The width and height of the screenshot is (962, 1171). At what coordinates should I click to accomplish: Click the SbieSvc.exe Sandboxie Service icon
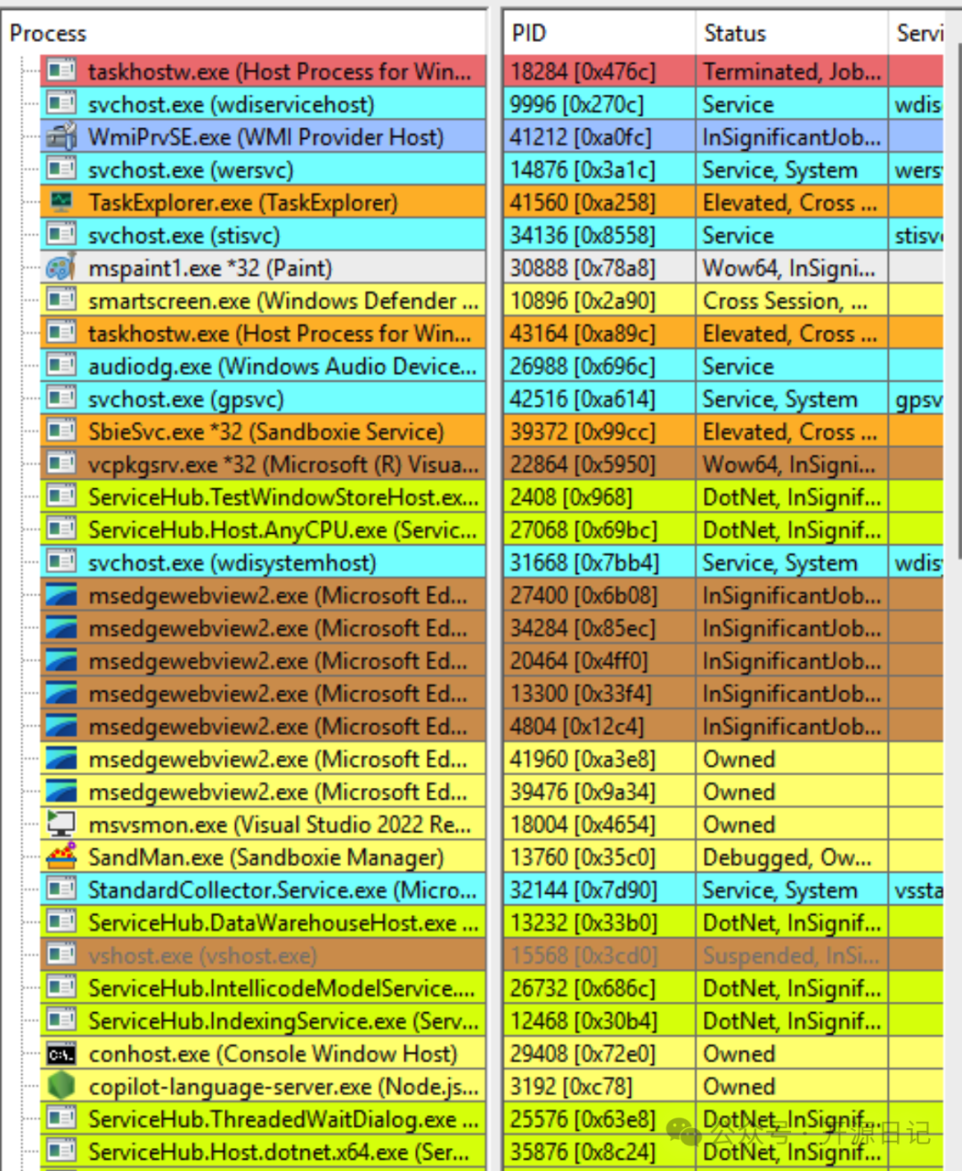61,431
